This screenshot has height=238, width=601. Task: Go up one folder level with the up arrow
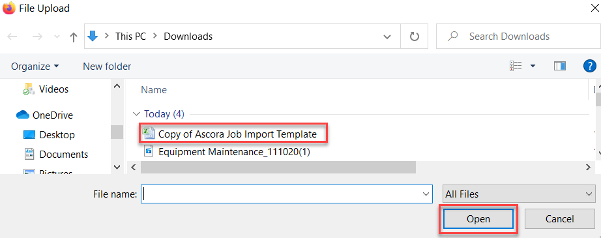74,37
